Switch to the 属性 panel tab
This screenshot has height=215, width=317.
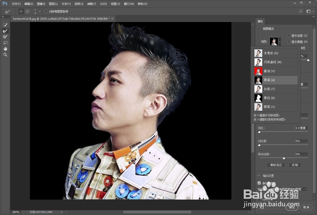[x=260, y=21]
